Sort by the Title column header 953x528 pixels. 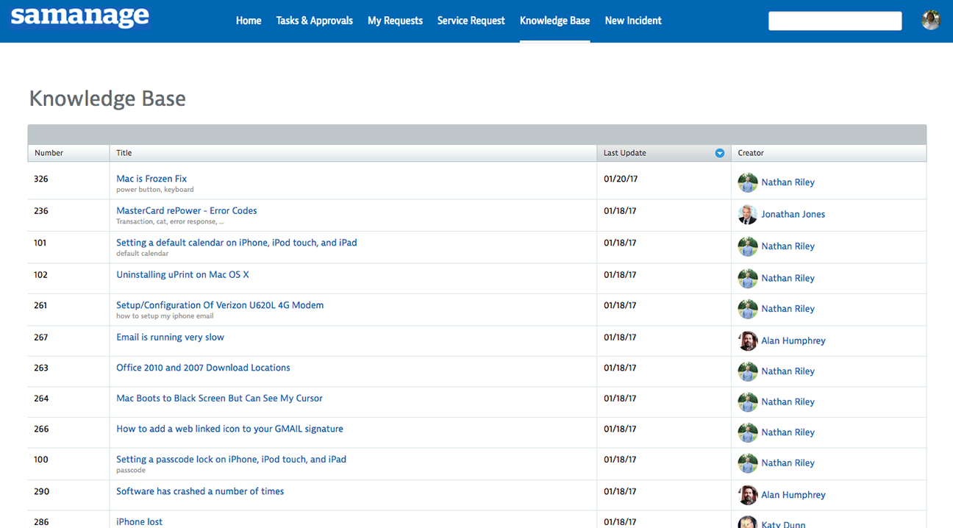(x=353, y=153)
